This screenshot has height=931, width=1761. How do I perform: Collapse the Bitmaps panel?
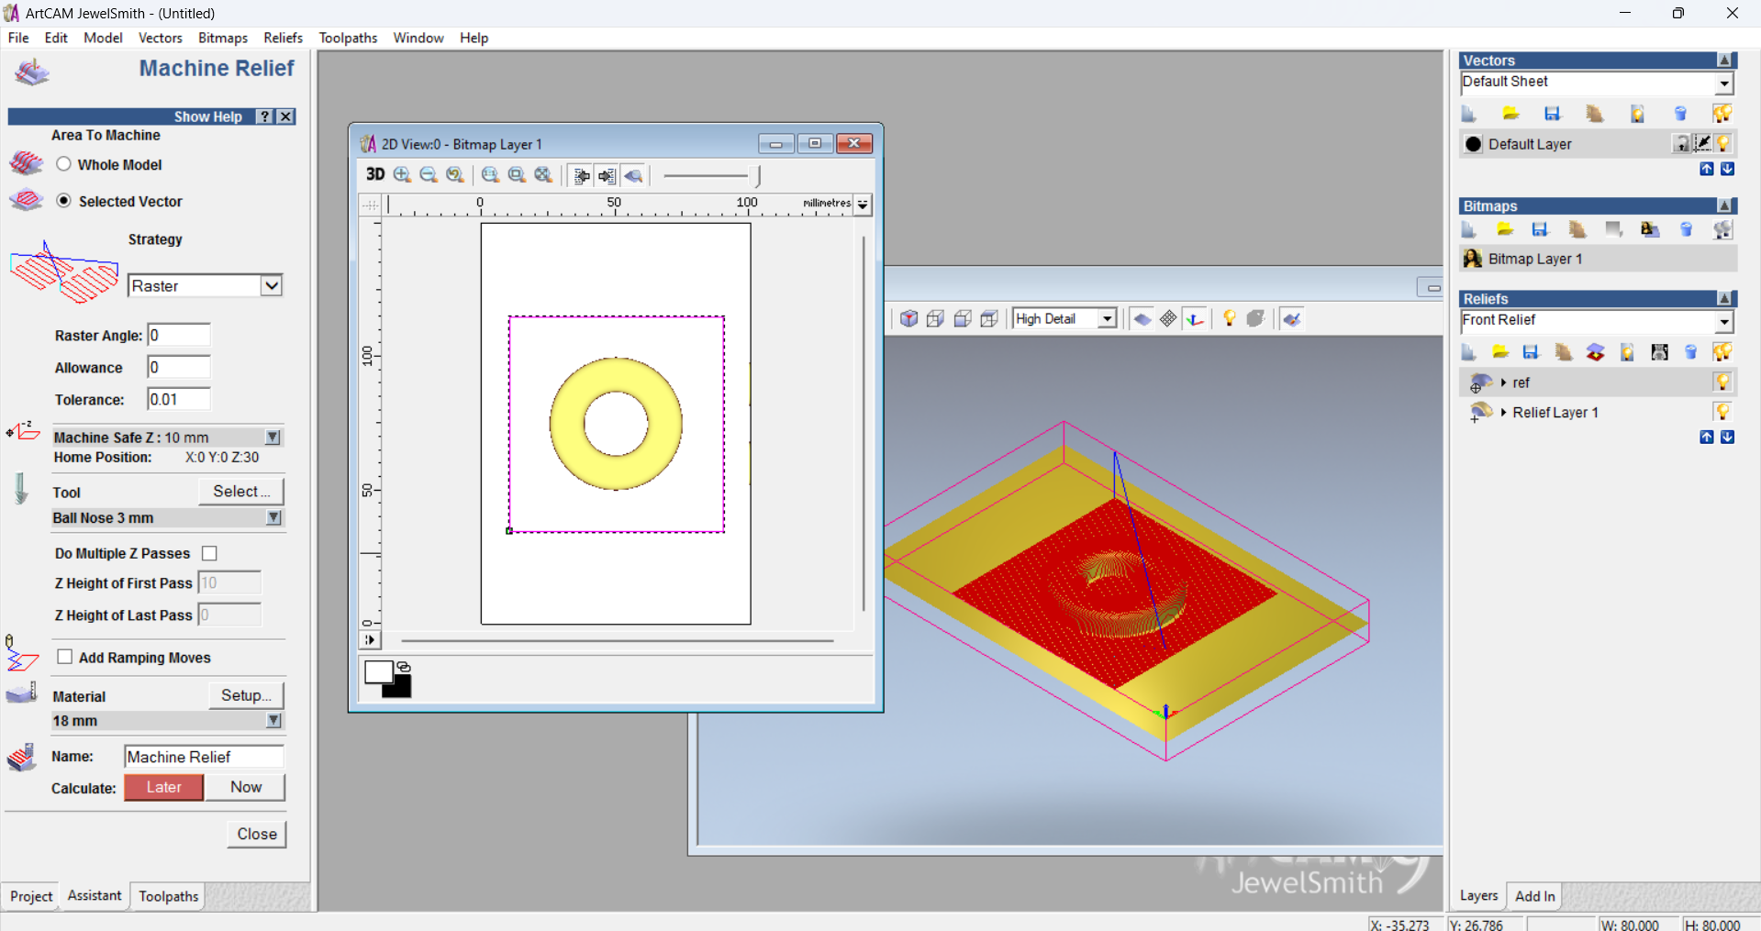tap(1725, 206)
